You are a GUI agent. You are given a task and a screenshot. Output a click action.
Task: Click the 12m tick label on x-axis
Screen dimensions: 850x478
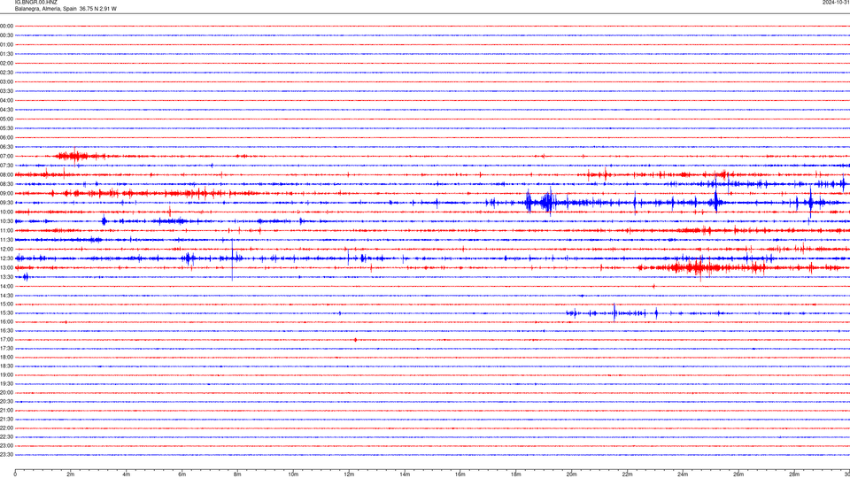tap(349, 474)
